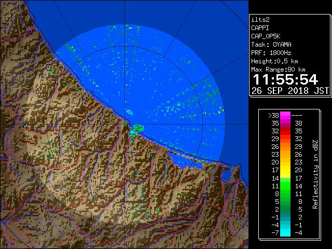Click the cyan -7 to -4 dBZ swatch
This screenshot has width=332, height=249.
coord(285,232)
